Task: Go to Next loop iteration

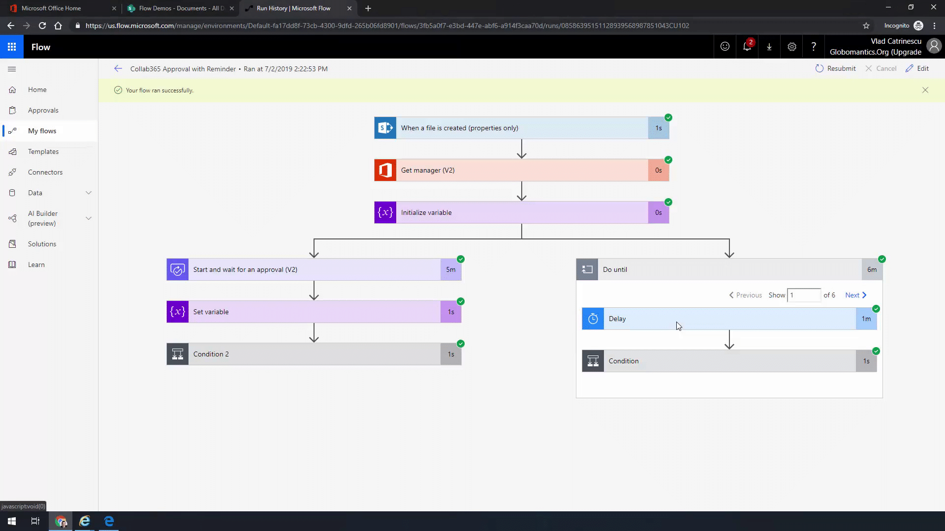Action: (x=856, y=295)
